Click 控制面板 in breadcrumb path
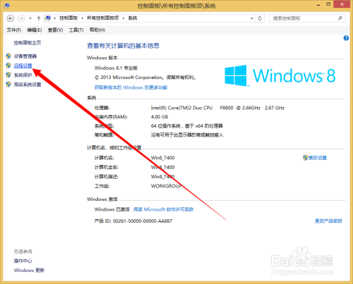The image size is (353, 284). (68, 18)
